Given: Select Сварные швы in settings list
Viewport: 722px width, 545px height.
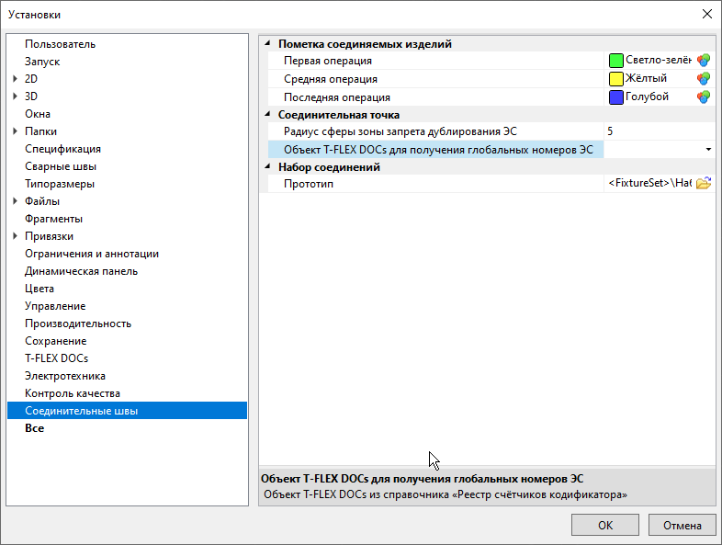Looking at the screenshot, I should [61, 166].
